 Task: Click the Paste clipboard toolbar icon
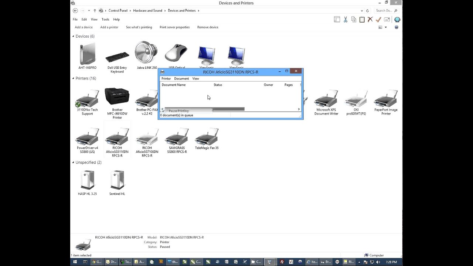click(x=362, y=20)
